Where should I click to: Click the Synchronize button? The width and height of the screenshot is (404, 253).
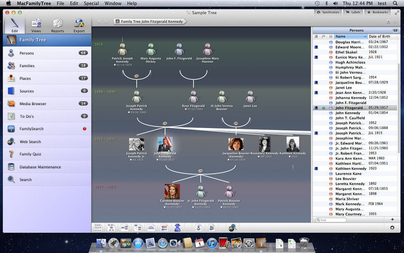(x=328, y=12)
